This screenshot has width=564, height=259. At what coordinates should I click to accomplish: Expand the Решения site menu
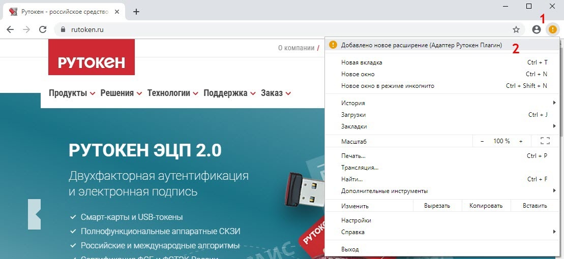121,93
